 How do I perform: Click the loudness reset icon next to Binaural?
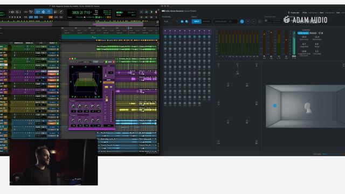click(320, 33)
